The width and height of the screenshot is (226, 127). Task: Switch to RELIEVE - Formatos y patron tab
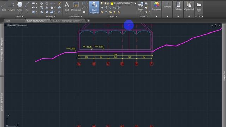[x=66, y=21]
